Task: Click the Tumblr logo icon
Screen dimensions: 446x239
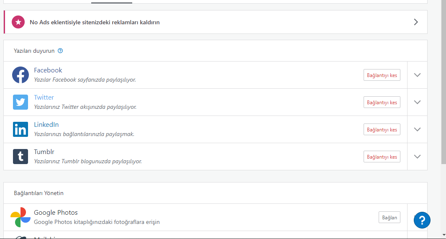Action: (x=21, y=157)
